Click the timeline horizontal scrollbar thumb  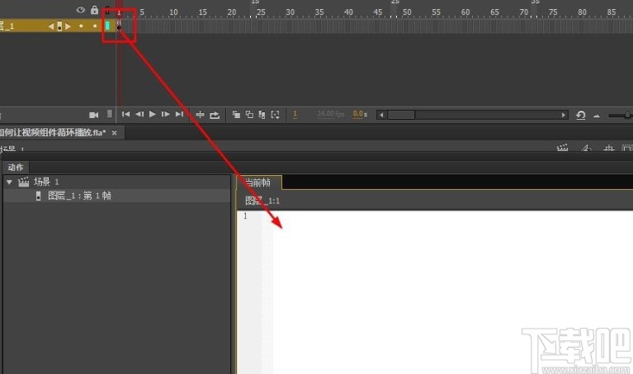pos(401,115)
